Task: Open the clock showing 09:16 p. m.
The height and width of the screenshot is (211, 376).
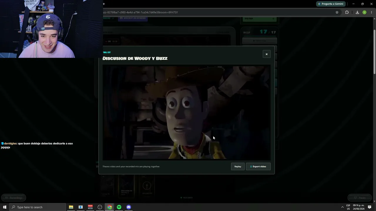Action: pyautogui.click(x=358, y=207)
